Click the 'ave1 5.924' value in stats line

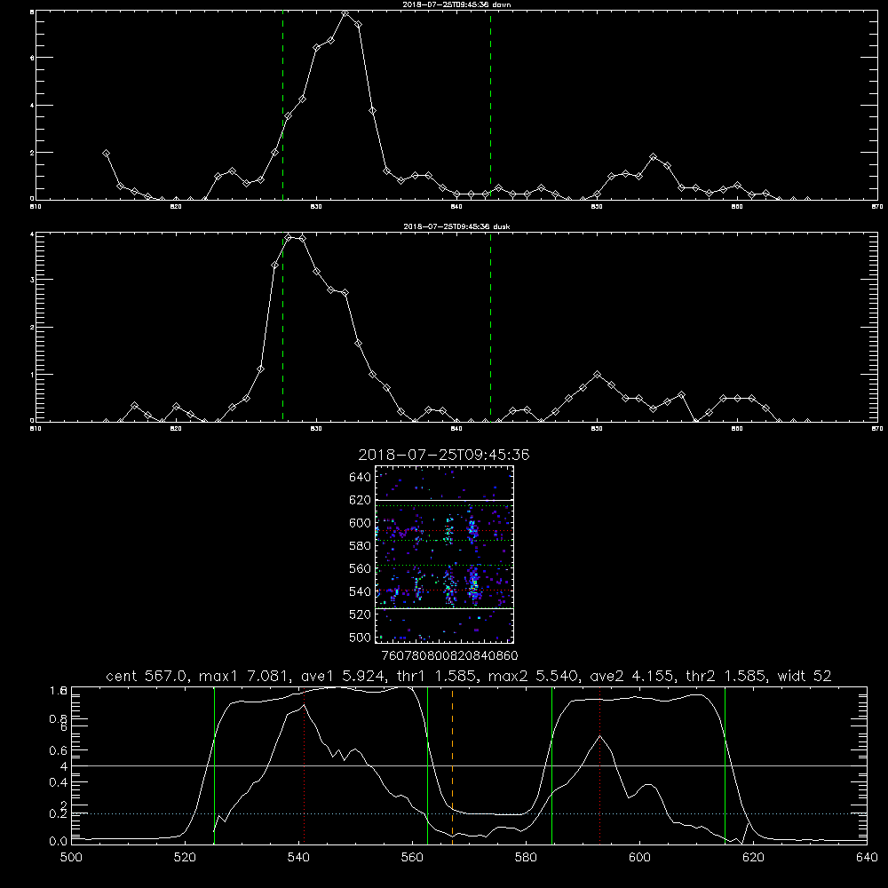[343, 676]
